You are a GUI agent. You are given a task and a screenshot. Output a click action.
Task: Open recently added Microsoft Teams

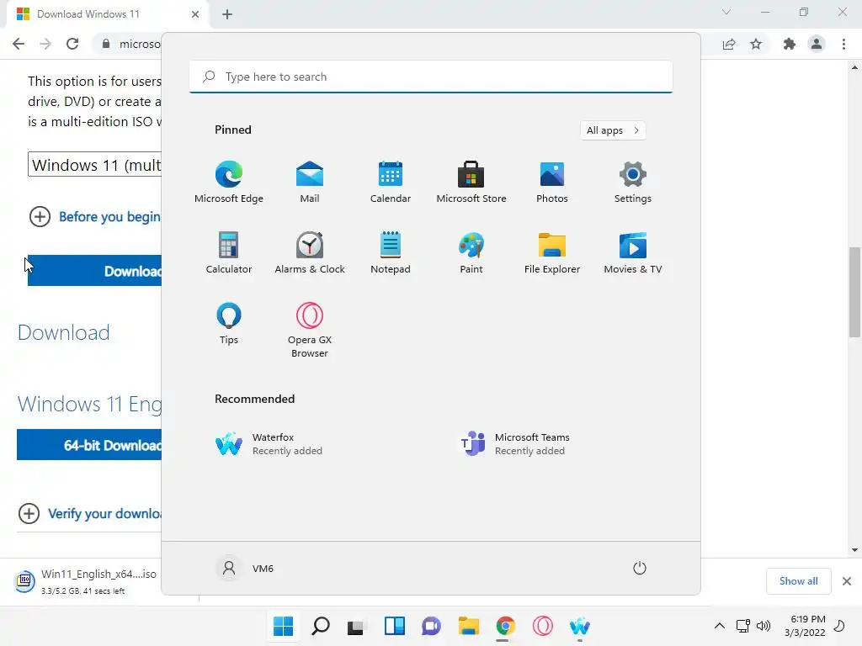click(514, 444)
